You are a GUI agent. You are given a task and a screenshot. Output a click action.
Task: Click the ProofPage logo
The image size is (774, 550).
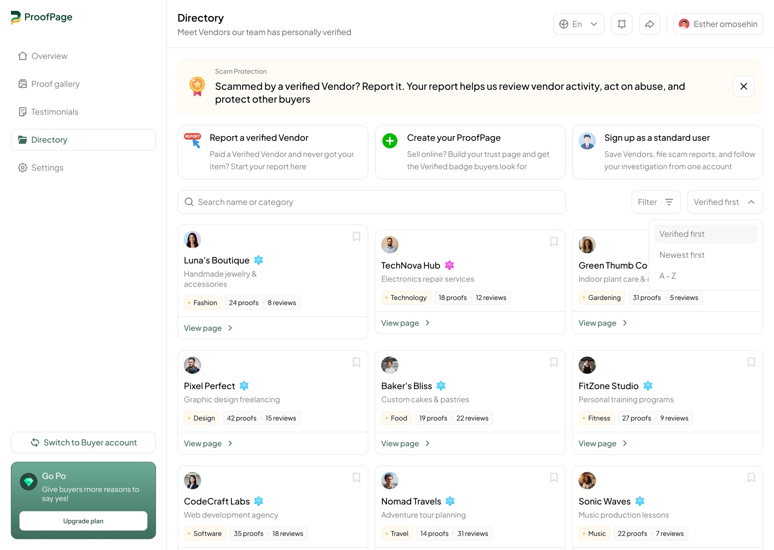tap(41, 17)
